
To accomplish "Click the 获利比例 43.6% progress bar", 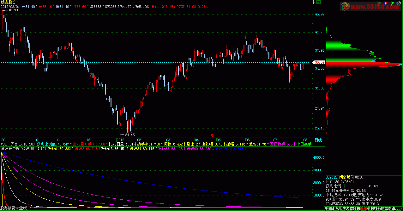I will [364, 186].
